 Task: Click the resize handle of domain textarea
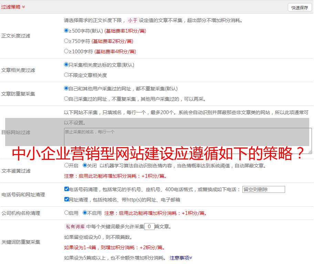310,152
